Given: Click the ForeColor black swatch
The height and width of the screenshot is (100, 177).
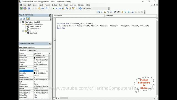Looking at the screenshot, I should [x=35, y=73].
